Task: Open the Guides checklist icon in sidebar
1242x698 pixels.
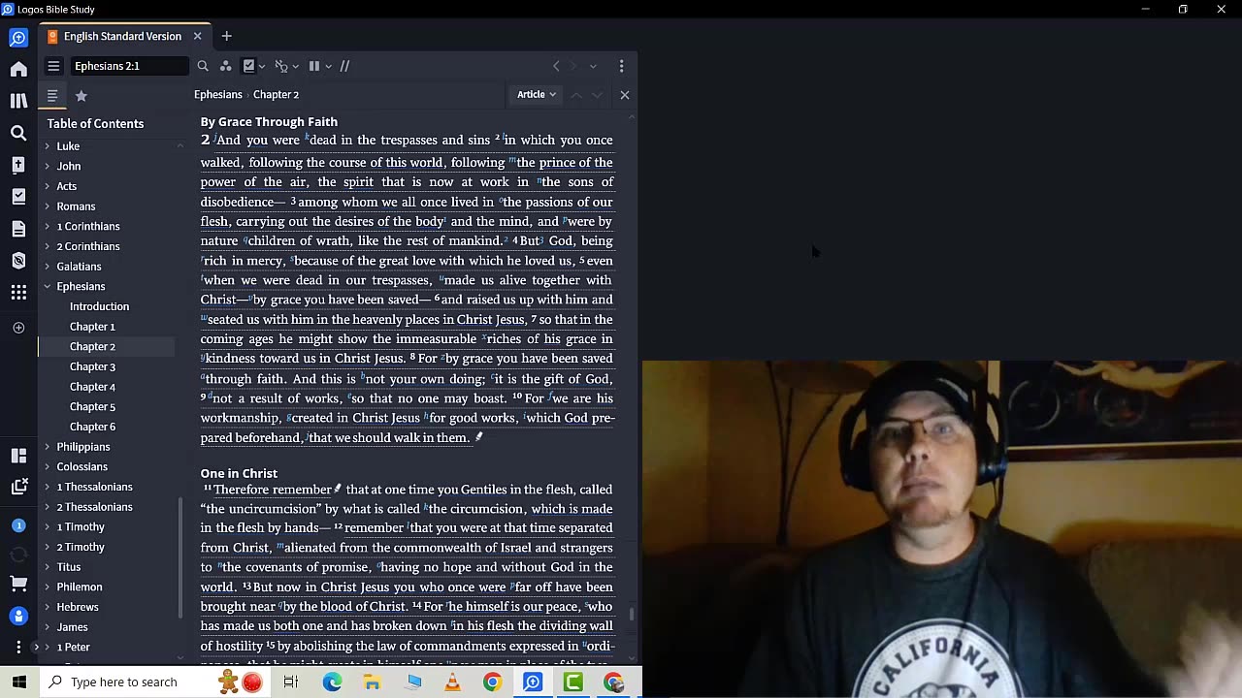Action: (18, 197)
